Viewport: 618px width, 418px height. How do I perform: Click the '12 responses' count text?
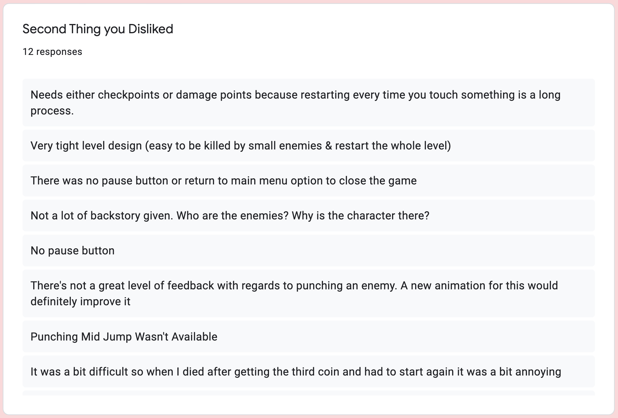[x=52, y=52]
